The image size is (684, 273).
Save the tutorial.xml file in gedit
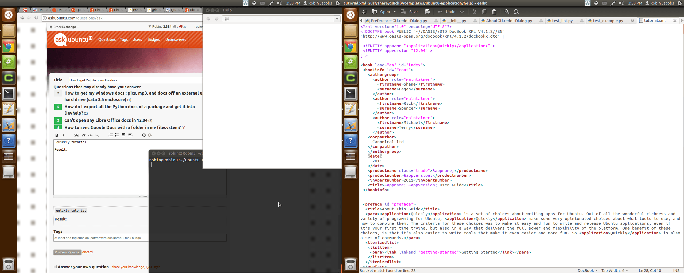click(x=409, y=12)
